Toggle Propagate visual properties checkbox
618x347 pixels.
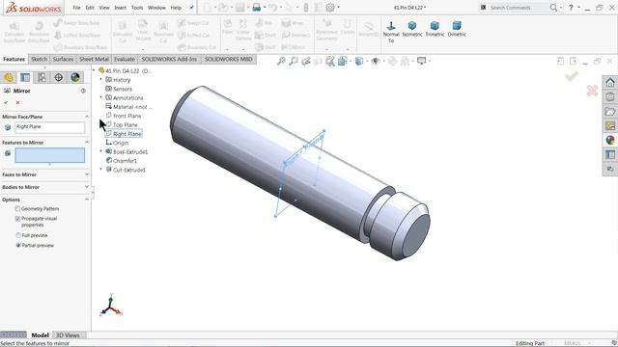[x=17, y=219]
